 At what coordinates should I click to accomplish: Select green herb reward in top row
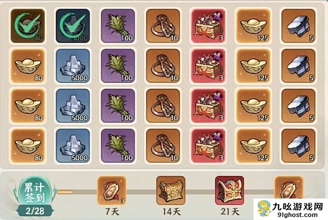click(118, 26)
